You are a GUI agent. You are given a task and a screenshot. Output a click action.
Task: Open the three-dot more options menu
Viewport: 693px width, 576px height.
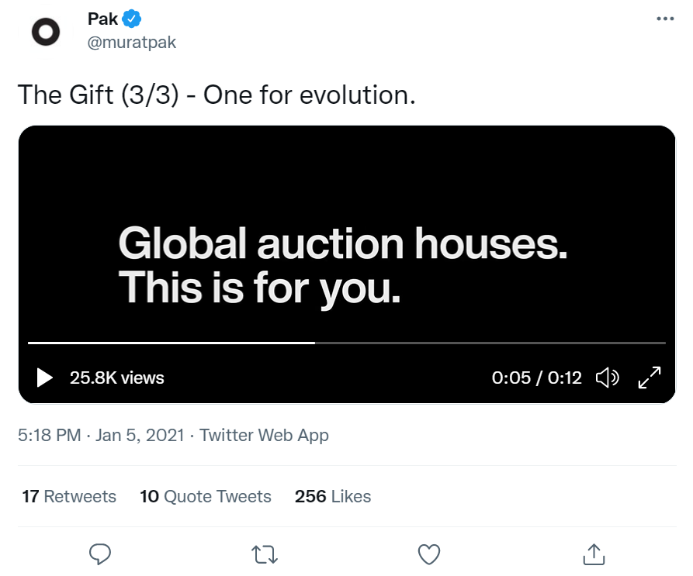point(665,19)
